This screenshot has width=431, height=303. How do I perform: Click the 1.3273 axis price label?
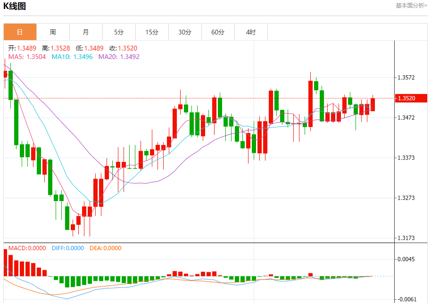click(x=406, y=198)
